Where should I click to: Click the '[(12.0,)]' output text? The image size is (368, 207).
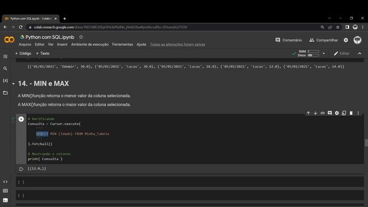(x=37, y=168)
